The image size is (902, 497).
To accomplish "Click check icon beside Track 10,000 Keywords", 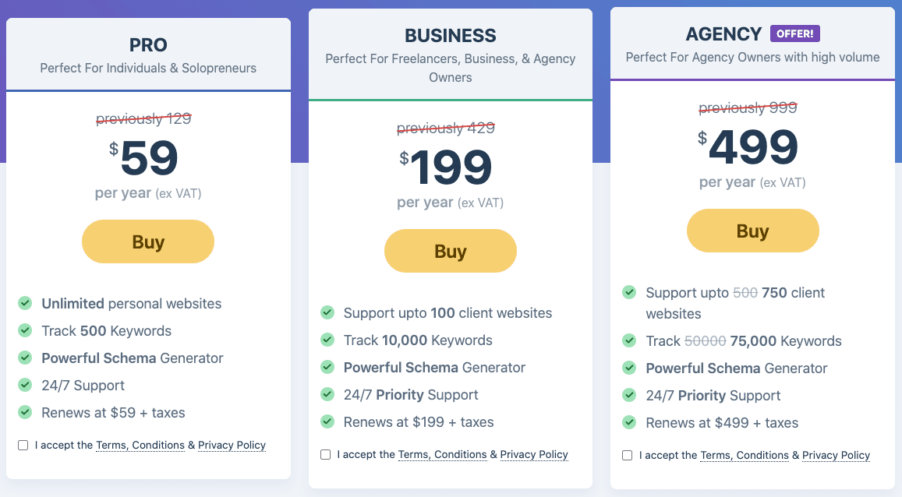I will click(x=327, y=340).
